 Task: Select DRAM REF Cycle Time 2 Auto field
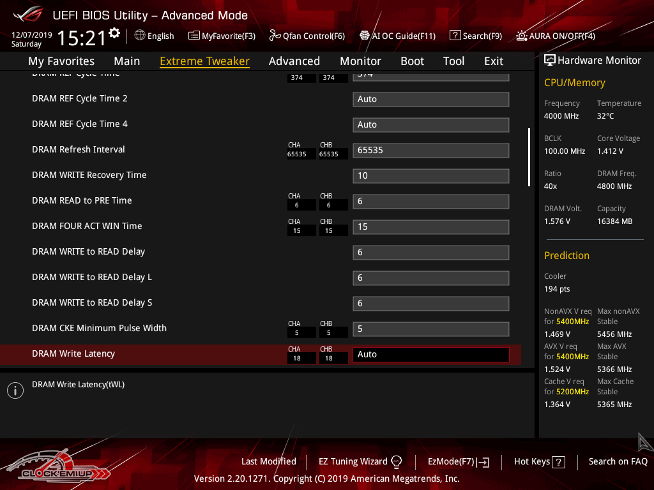pos(430,100)
